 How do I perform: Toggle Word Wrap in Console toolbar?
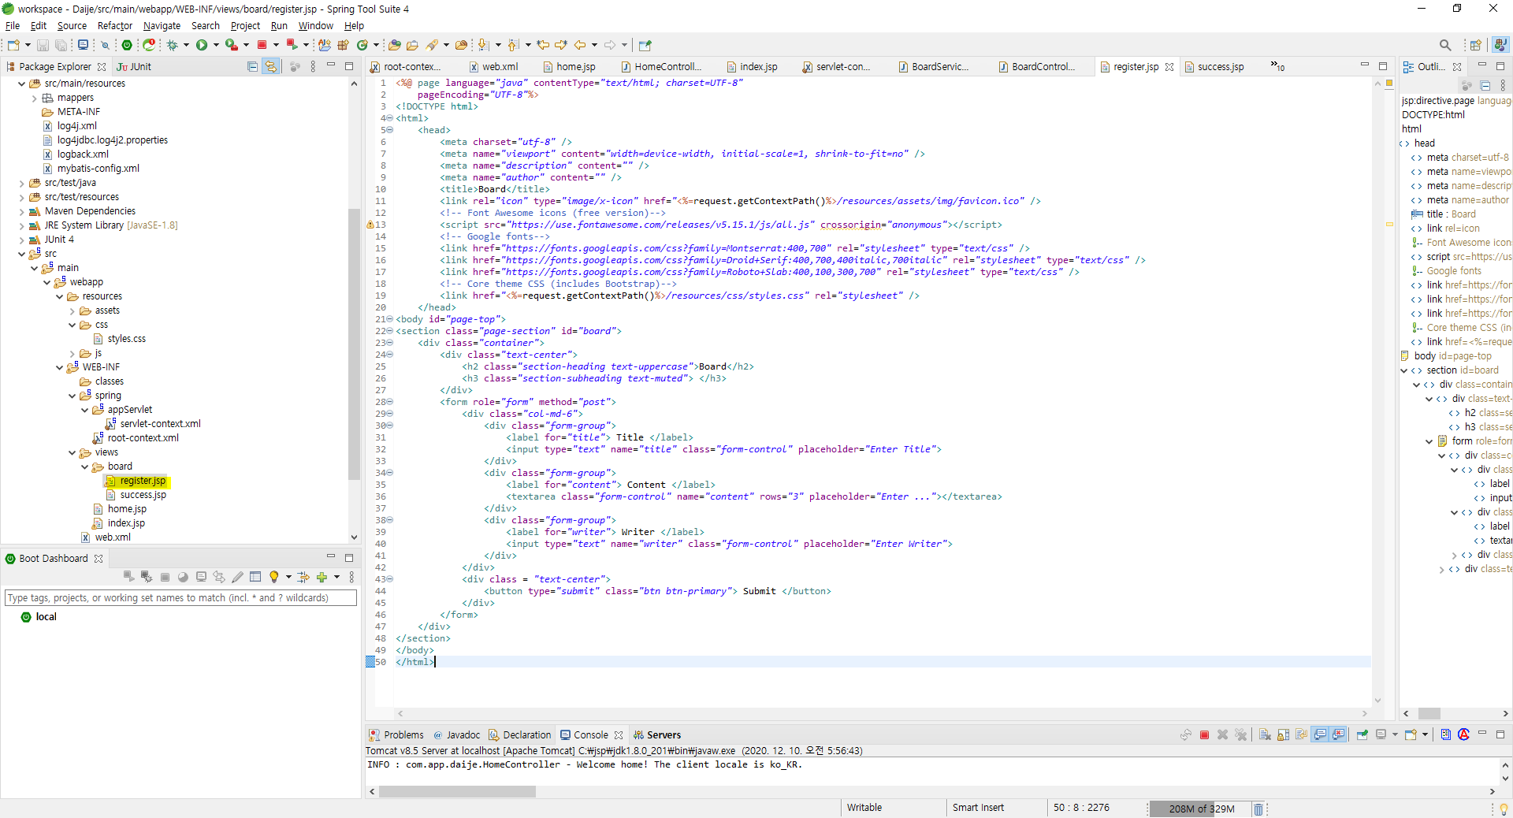click(x=1301, y=734)
